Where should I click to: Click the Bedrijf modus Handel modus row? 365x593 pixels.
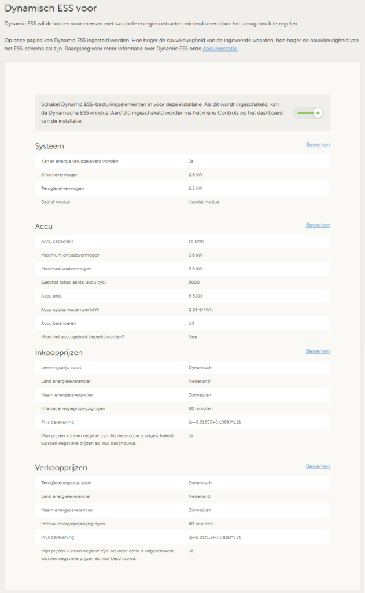[182, 202]
